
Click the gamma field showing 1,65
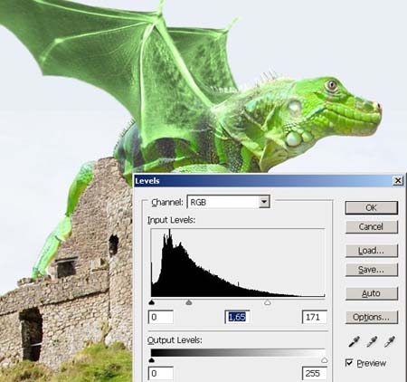coord(237,317)
